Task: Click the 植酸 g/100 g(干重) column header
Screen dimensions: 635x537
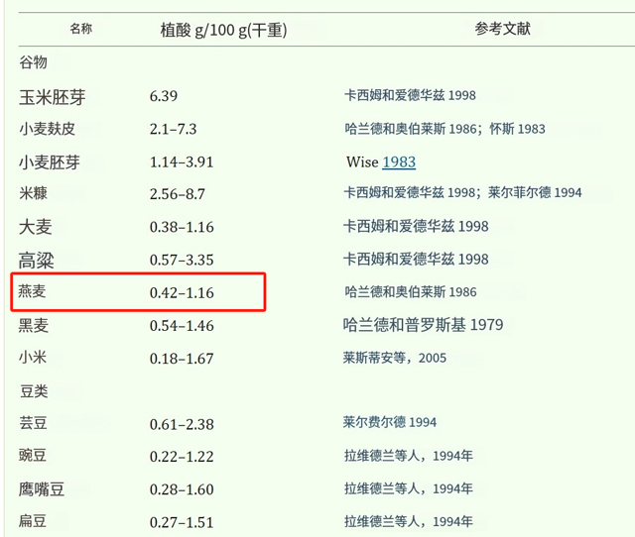Action: (223, 30)
